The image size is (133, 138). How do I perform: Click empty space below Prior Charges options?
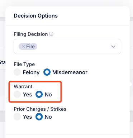[x=67, y=127]
